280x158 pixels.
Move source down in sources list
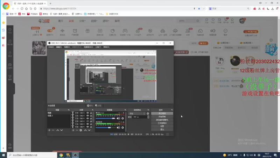89,130
